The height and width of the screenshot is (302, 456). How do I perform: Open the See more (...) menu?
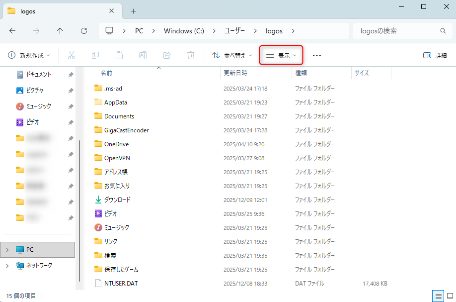pyautogui.click(x=316, y=55)
